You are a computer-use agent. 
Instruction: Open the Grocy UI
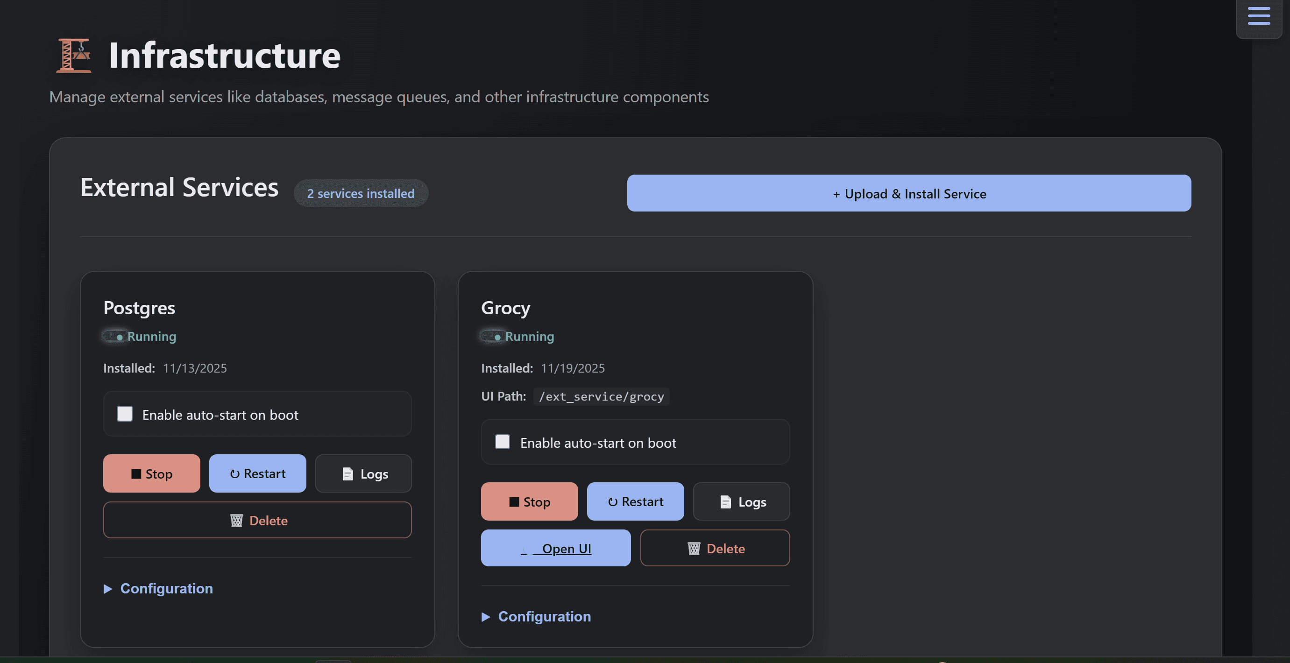coord(555,548)
